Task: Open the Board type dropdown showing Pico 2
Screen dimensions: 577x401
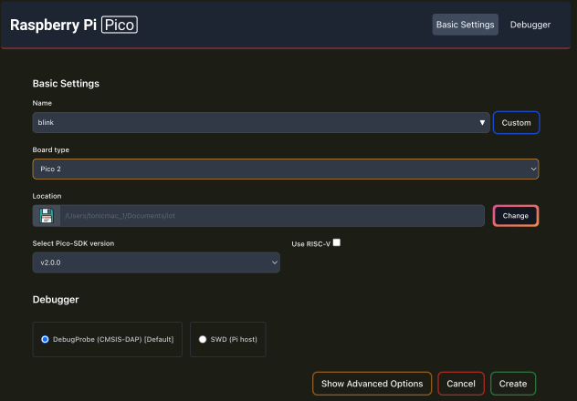Action: coord(286,170)
